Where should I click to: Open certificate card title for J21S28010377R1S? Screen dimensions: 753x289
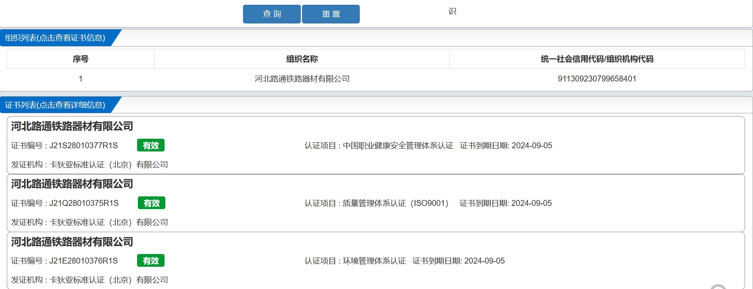72,126
